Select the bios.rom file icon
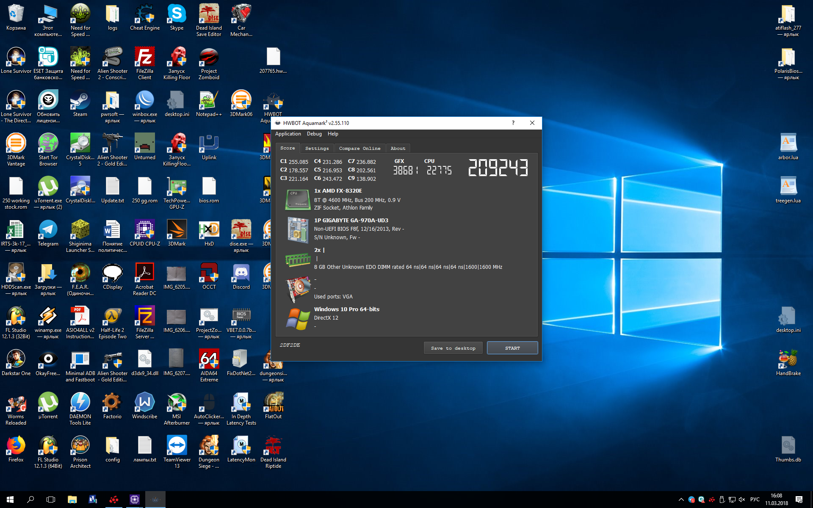813x508 pixels. pyautogui.click(x=209, y=190)
